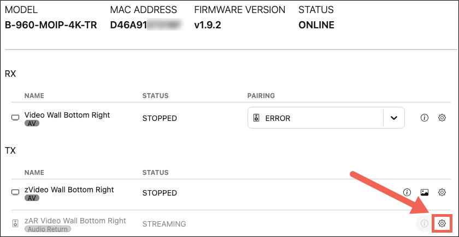Click the AV tag under Video Wall Bottom Right
The image size is (459, 237).
click(x=32, y=124)
